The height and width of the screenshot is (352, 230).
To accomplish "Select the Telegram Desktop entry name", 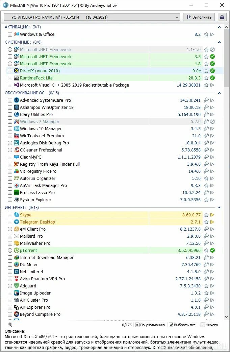I will (37, 222).
